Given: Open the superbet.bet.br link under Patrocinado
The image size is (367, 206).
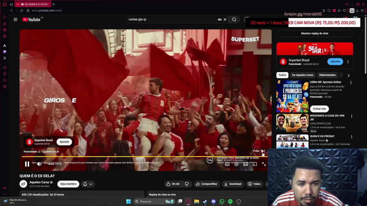Looking at the screenshot, I should click(51, 152).
